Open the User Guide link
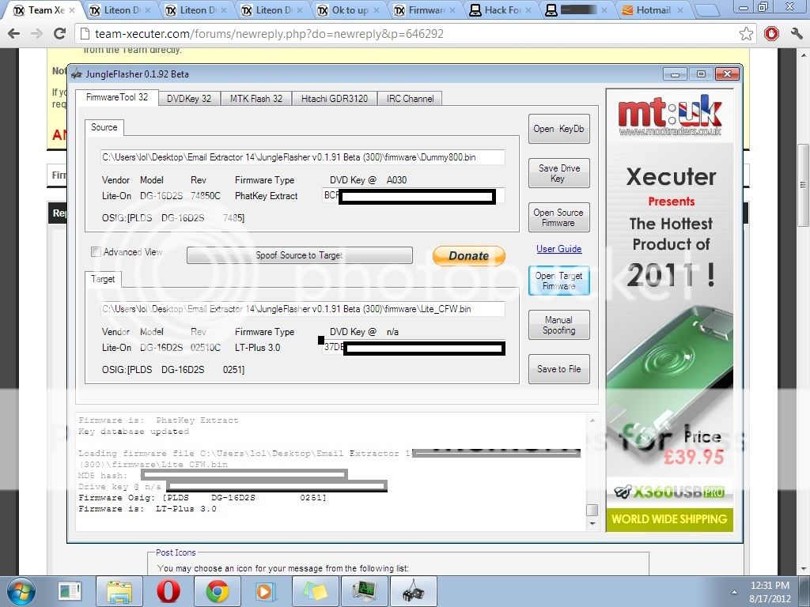The height and width of the screenshot is (607, 810). coord(558,249)
